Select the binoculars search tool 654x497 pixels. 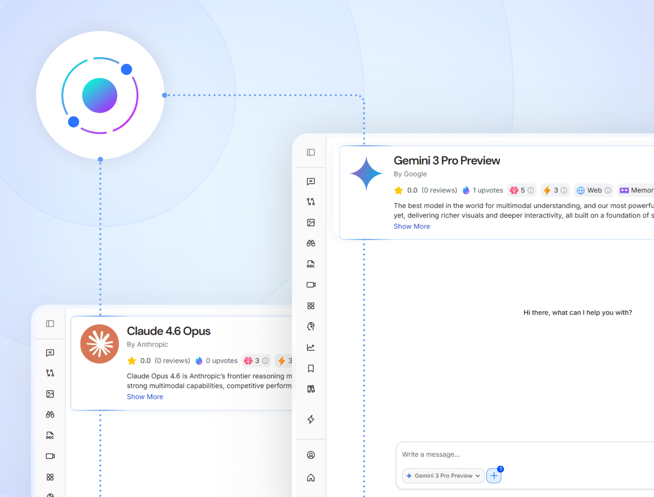point(311,243)
